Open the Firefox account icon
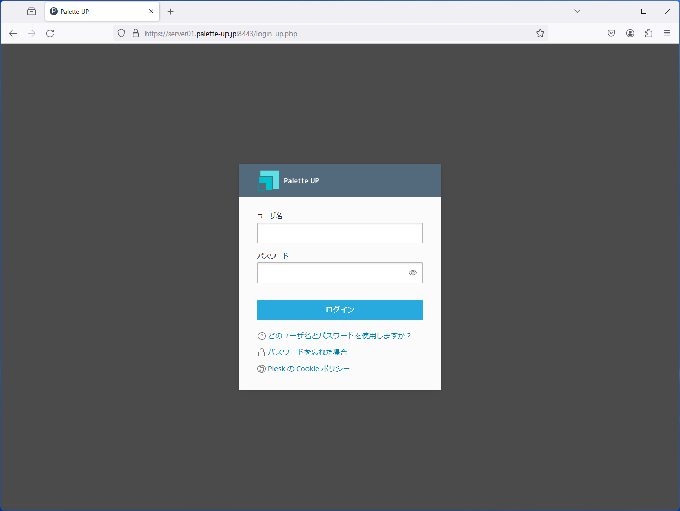 point(630,34)
